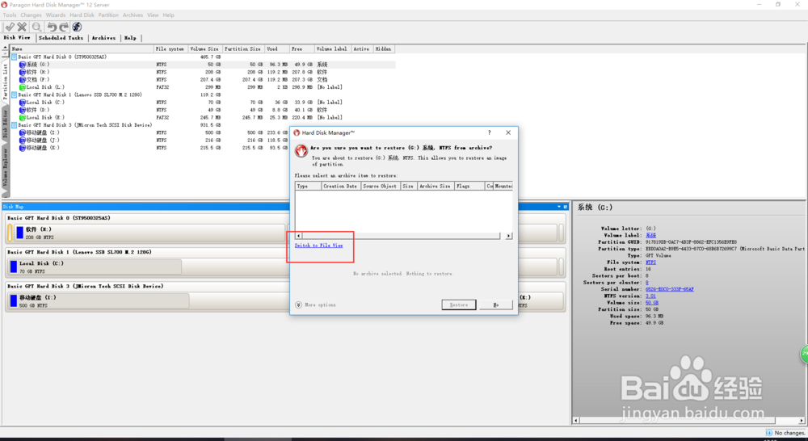Select the 系统 (G:) partition icon
Image resolution: width=808 pixels, height=441 pixels.
pyautogui.click(x=23, y=65)
